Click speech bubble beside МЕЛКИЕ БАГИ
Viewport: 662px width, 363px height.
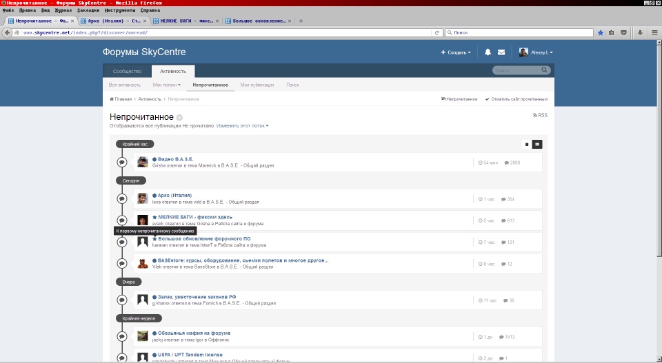tap(122, 220)
